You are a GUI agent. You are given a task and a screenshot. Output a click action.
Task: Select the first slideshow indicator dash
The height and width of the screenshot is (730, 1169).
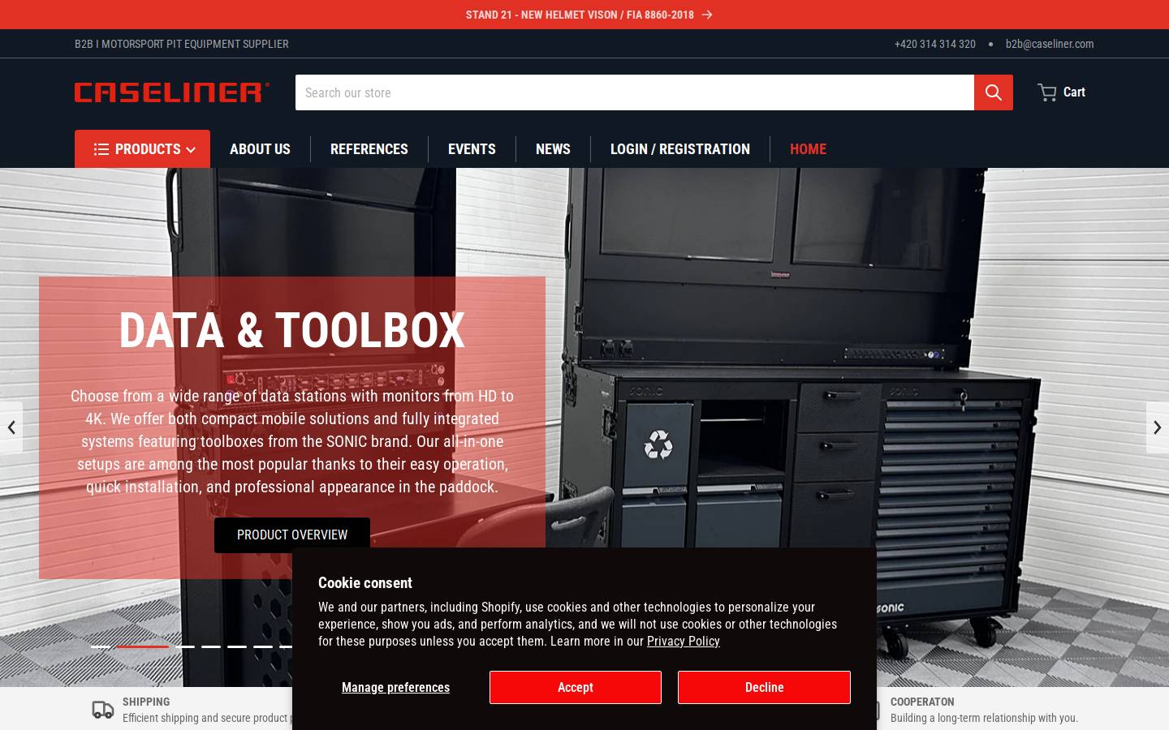101,646
